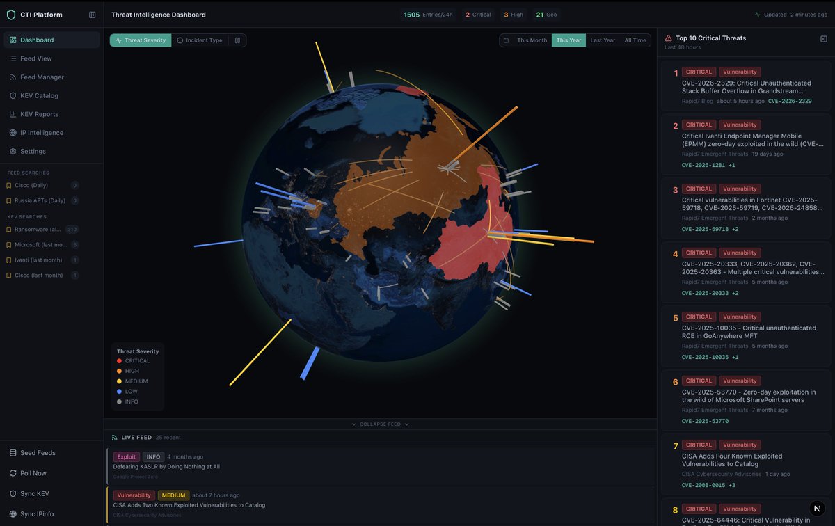Go to Dashboard in the sidebar
The width and height of the screenshot is (835, 526).
click(x=51, y=40)
